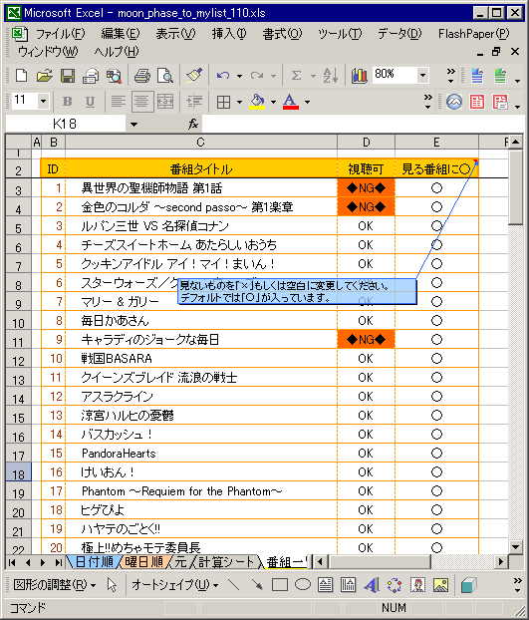Select the Oval drawing tool
Viewport: 529px width, 620px height.
(x=303, y=584)
